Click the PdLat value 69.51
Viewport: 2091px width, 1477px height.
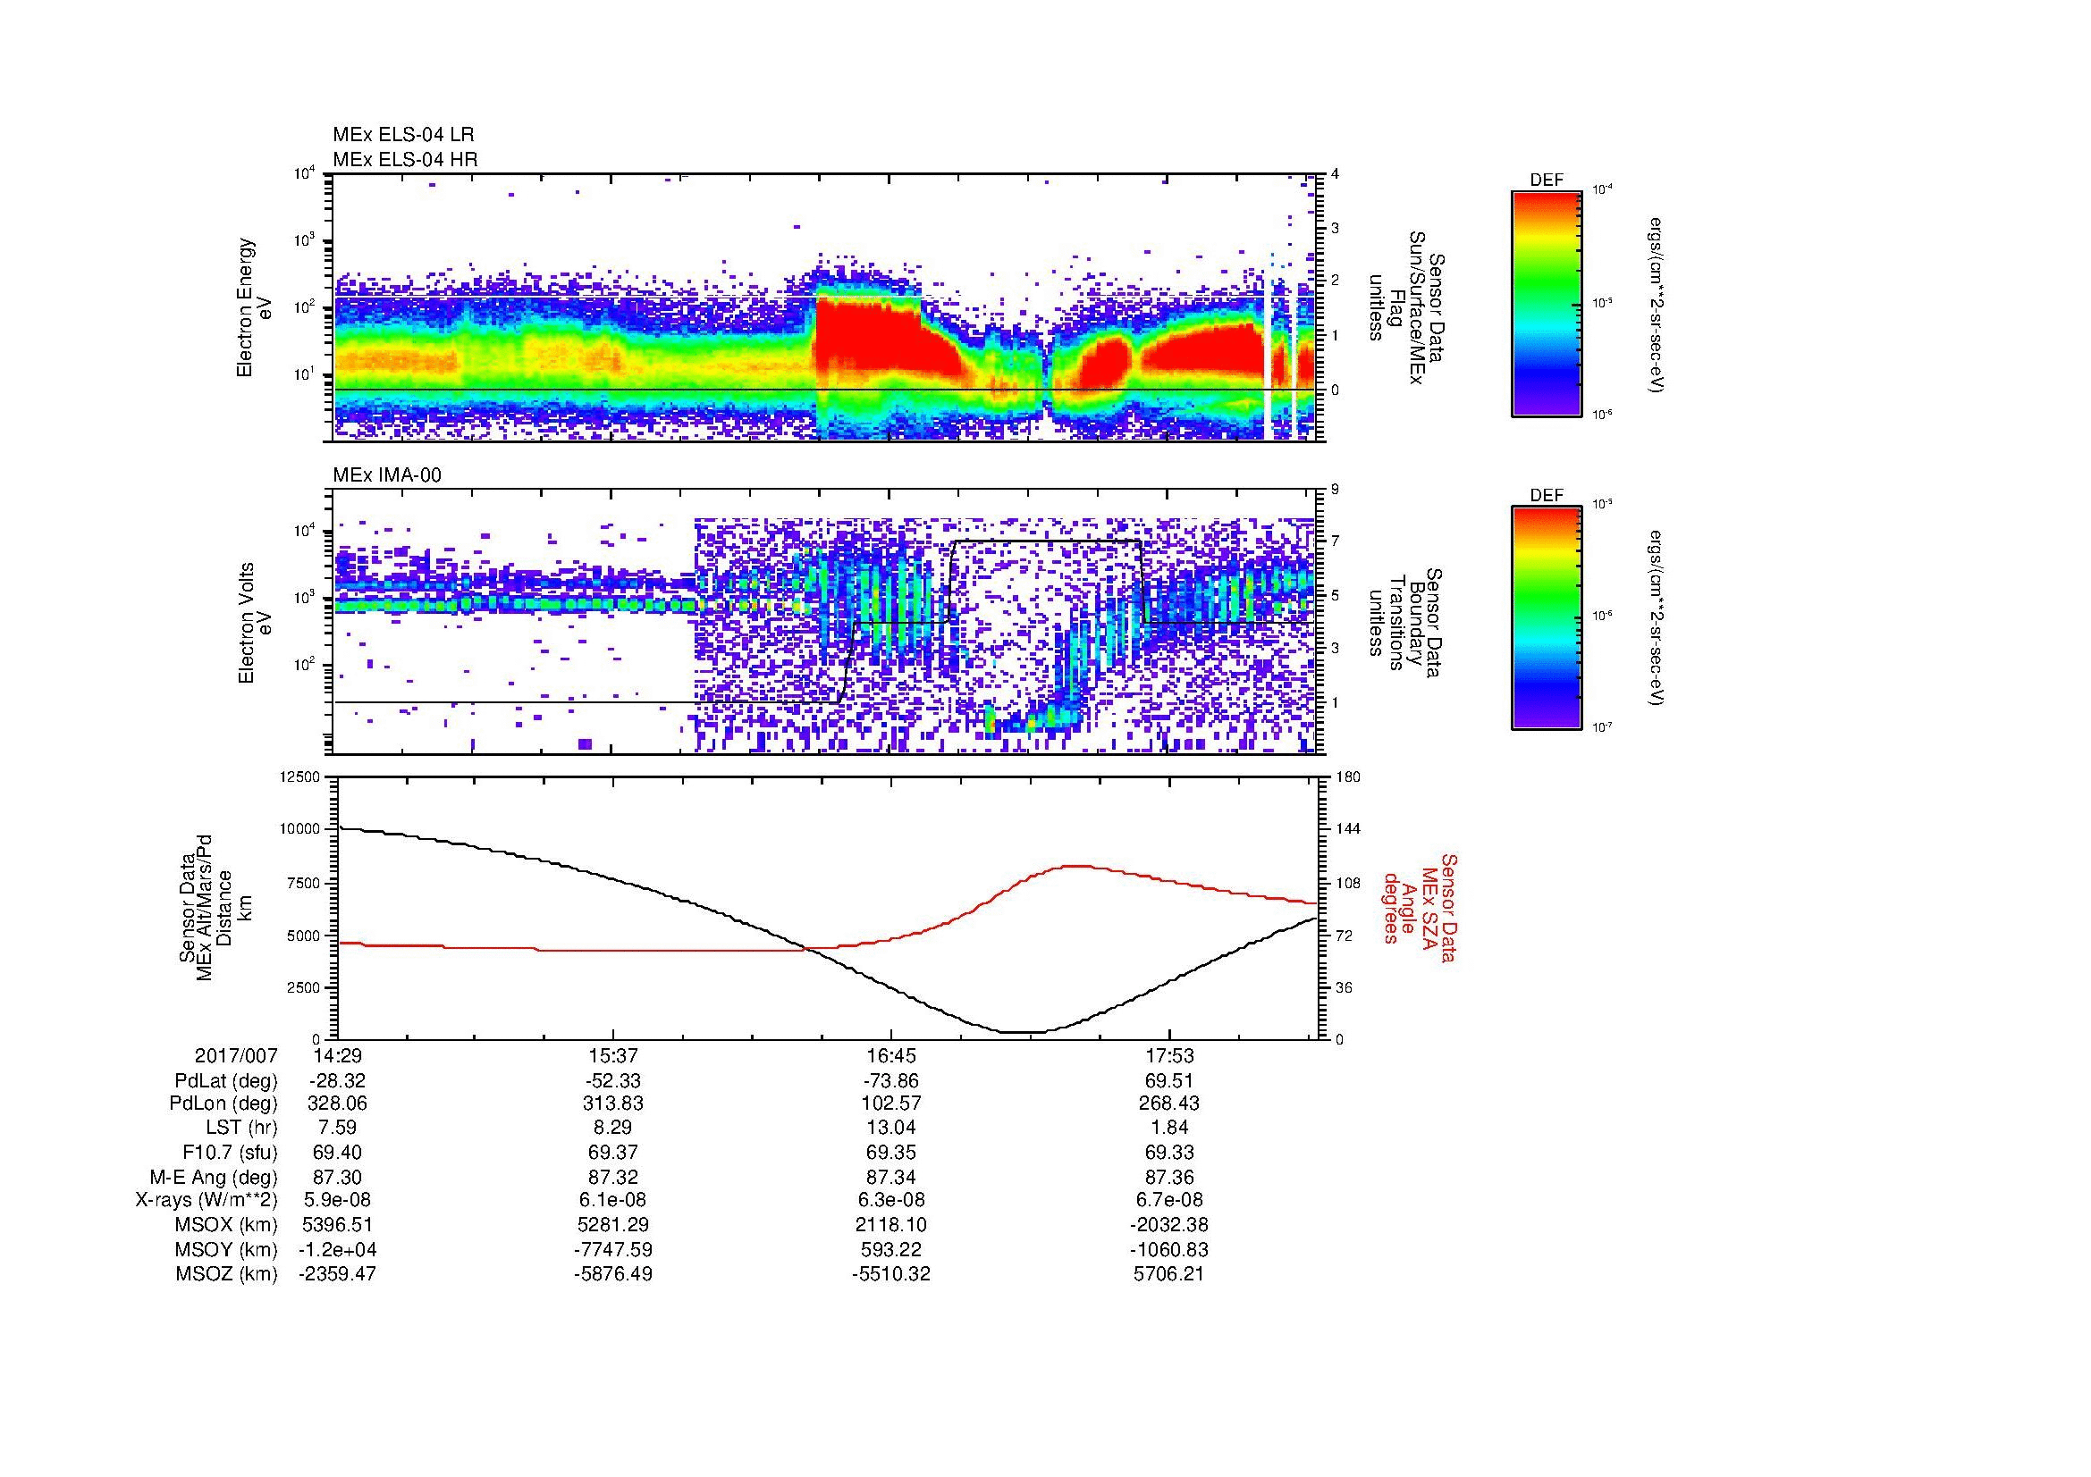1169,1081
